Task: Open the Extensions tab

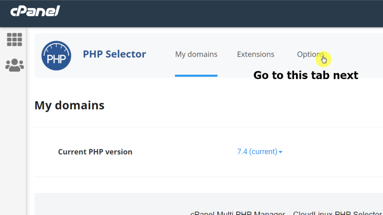Action: [x=255, y=54]
